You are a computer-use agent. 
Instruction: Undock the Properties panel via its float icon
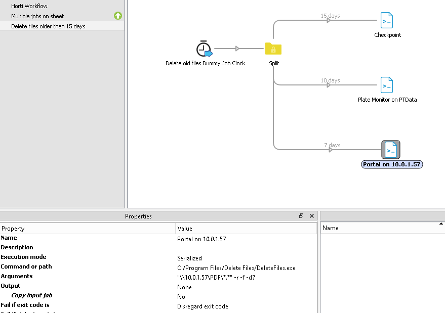click(x=301, y=216)
